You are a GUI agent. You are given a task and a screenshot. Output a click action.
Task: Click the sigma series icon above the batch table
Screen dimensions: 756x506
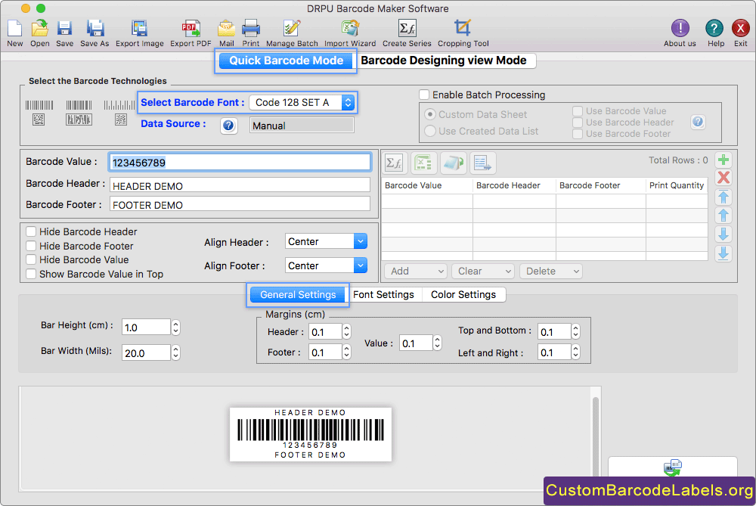click(x=395, y=163)
